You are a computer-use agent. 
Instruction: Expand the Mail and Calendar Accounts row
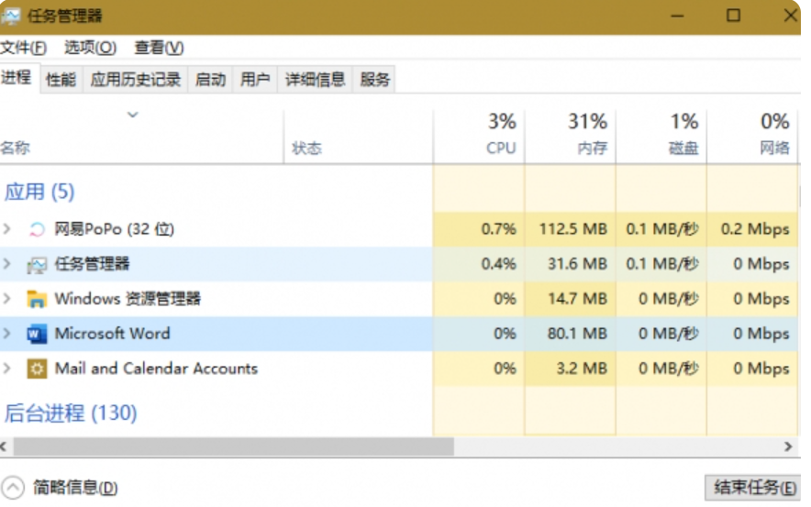pyautogui.click(x=7, y=369)
